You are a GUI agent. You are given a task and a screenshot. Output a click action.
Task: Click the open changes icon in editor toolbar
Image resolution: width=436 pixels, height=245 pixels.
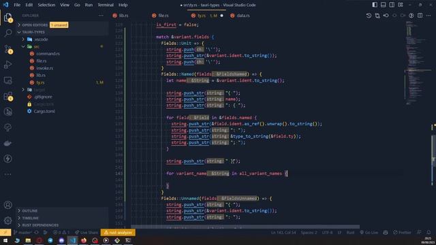coord(377,16)
